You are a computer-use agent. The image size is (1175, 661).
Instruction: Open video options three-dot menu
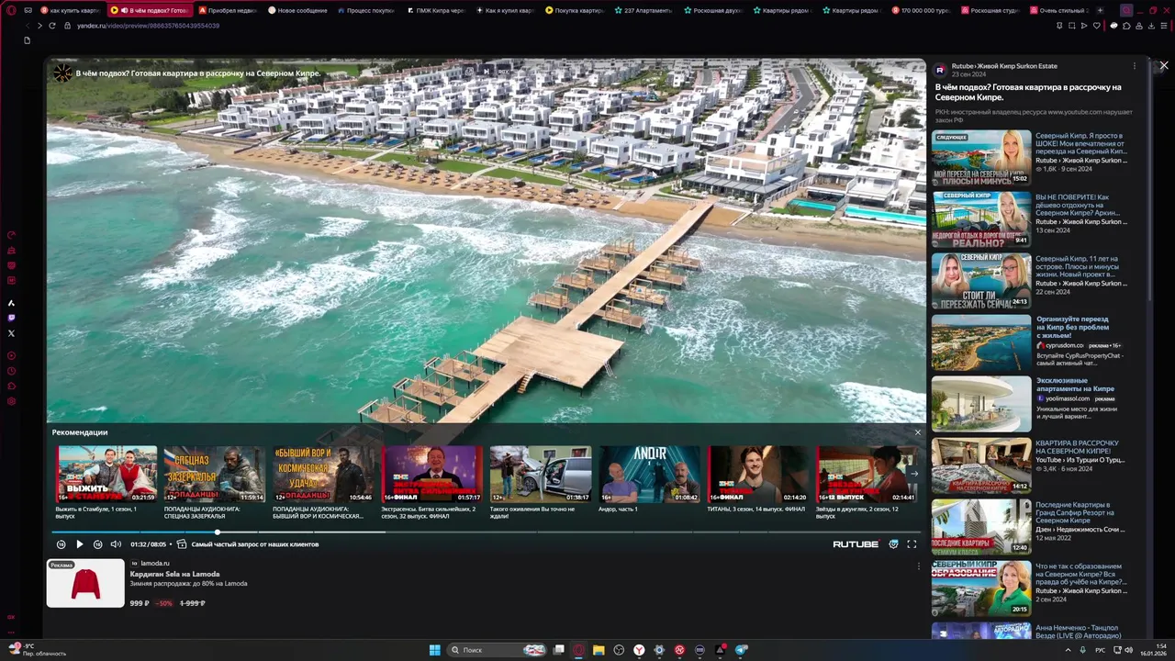(x=1135, y=66)
